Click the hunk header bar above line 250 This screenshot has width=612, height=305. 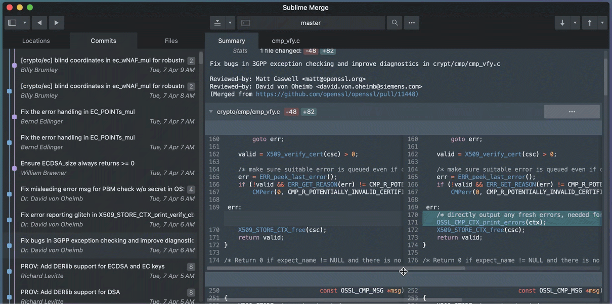[x=403, y=279]
